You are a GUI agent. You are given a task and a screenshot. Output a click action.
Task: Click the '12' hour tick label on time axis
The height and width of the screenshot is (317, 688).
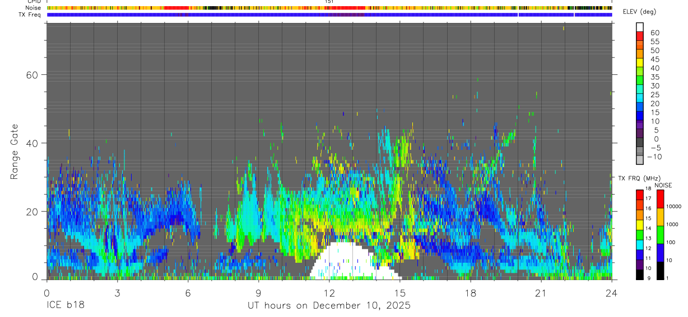[329, 293]
